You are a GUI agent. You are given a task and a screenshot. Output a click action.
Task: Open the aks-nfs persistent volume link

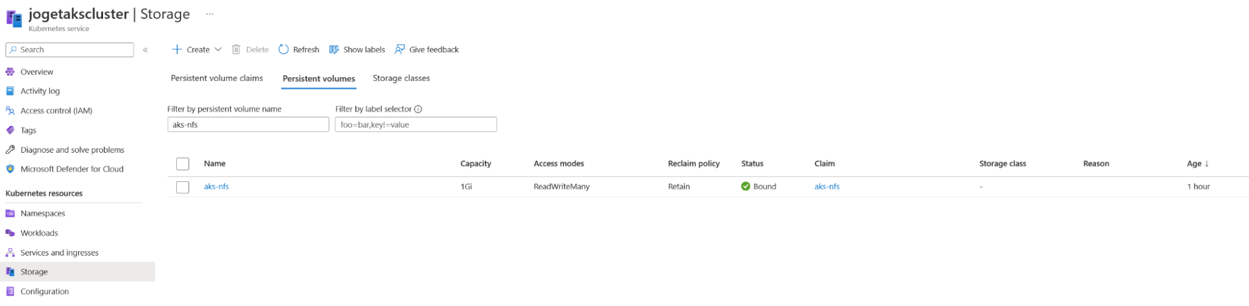(216, 186)
